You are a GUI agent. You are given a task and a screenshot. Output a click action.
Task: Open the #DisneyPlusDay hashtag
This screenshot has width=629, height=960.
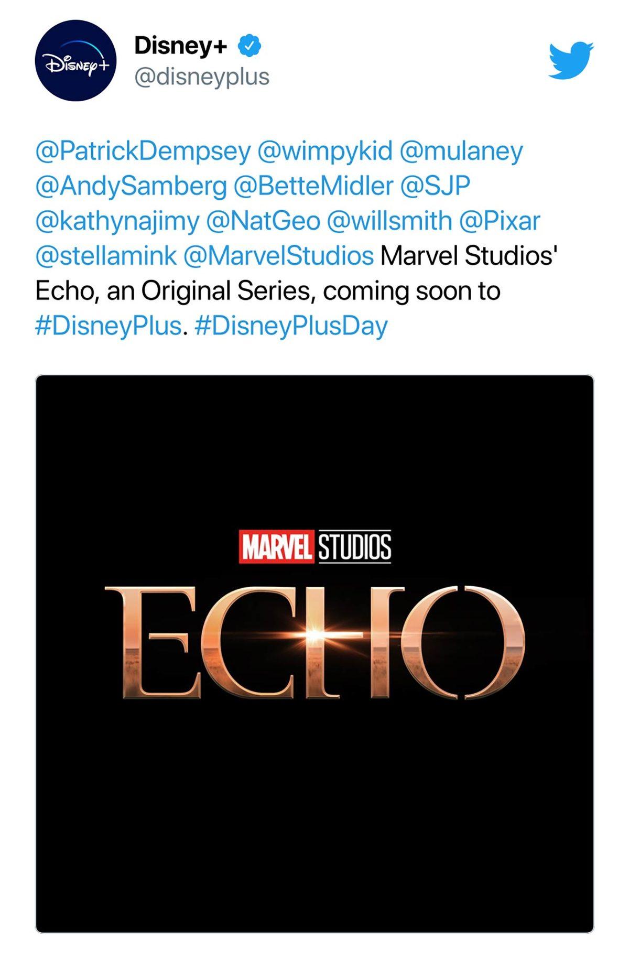coord(291,326)
